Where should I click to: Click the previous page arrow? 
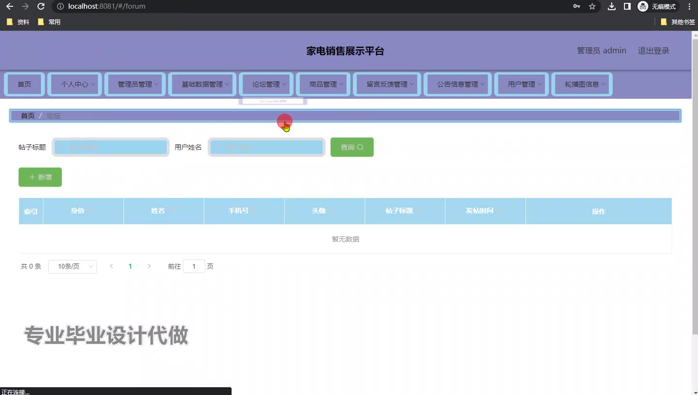[x=111, y=266]
